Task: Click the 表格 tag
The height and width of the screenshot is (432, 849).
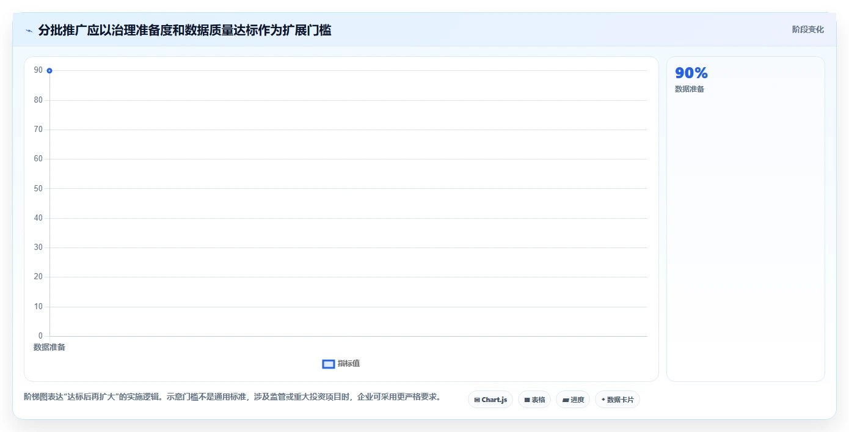Action: pos(534,400)
